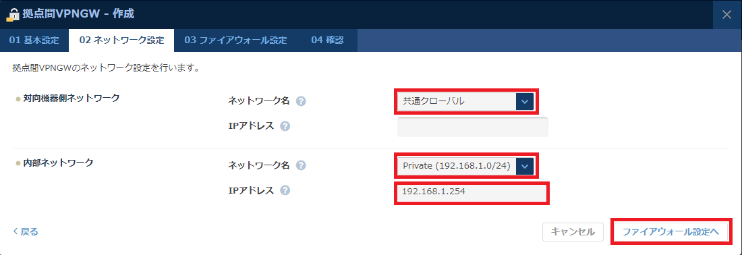The height and width of the screenshot is (255, 742).
Task: Go to the 03 ファイアウォール設定 tab
Action: [235, 40]
